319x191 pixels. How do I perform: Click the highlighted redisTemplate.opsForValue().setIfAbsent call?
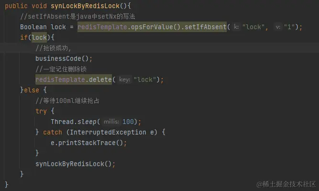coord(152,27)
